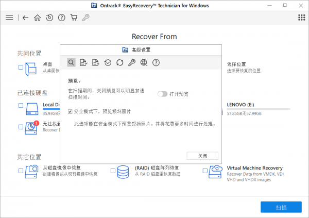Open help from the main toolbar
The width and height of the screenshot is (309, 218).
coord(62,18)
